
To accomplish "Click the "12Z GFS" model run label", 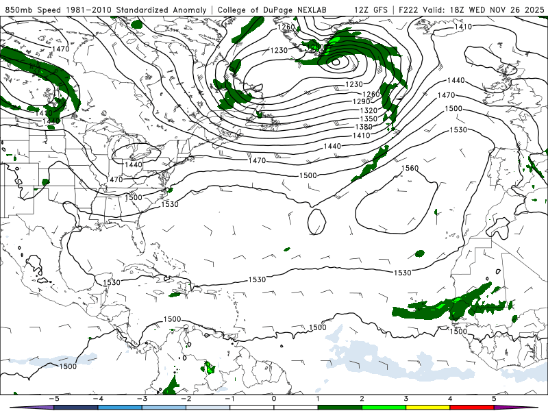I will [x=371, y=10].
